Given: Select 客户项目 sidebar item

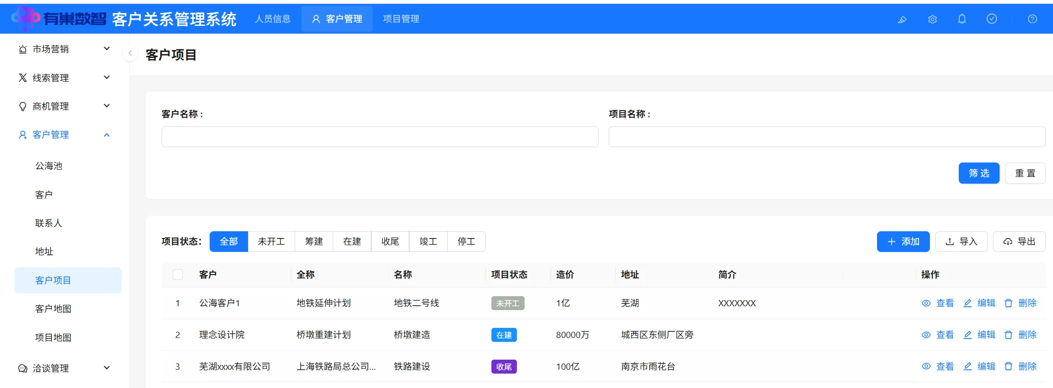Looking at the screenshot, I should [x=68, y=280].
